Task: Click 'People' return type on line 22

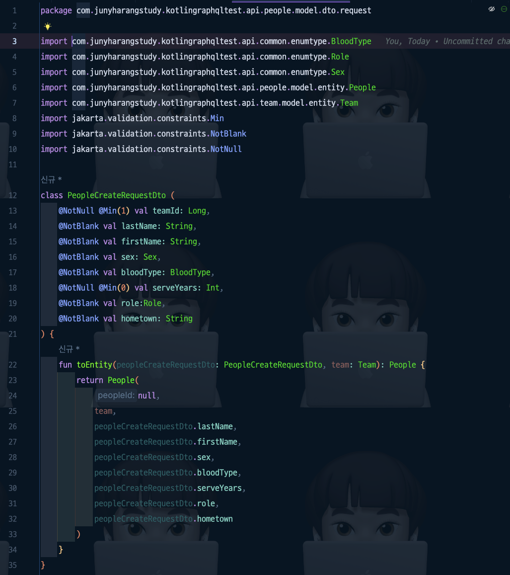Action: [x=403, y=365]
